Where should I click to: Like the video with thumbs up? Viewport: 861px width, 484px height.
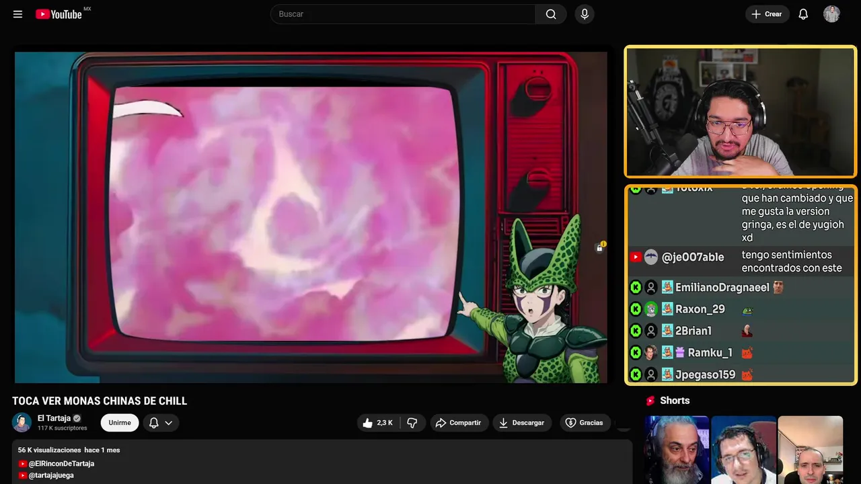coord(378,423)
